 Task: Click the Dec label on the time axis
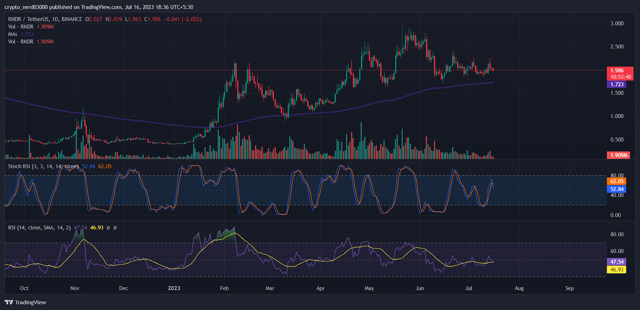click(x=124, y=288)
